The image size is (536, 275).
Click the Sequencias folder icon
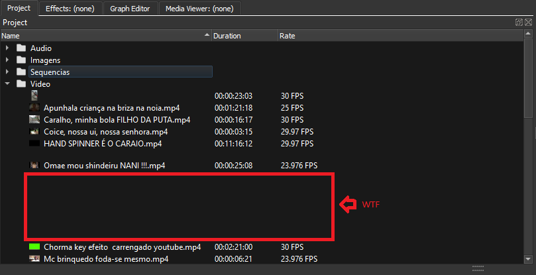tap(21, 72)
